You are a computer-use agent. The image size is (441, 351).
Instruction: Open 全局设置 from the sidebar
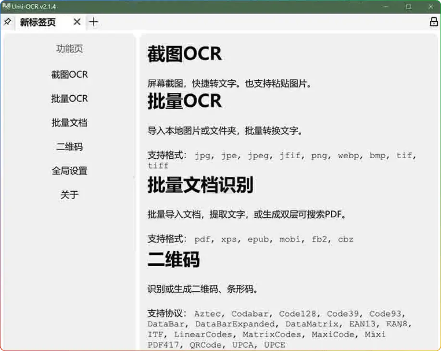[x=70, y=171]
